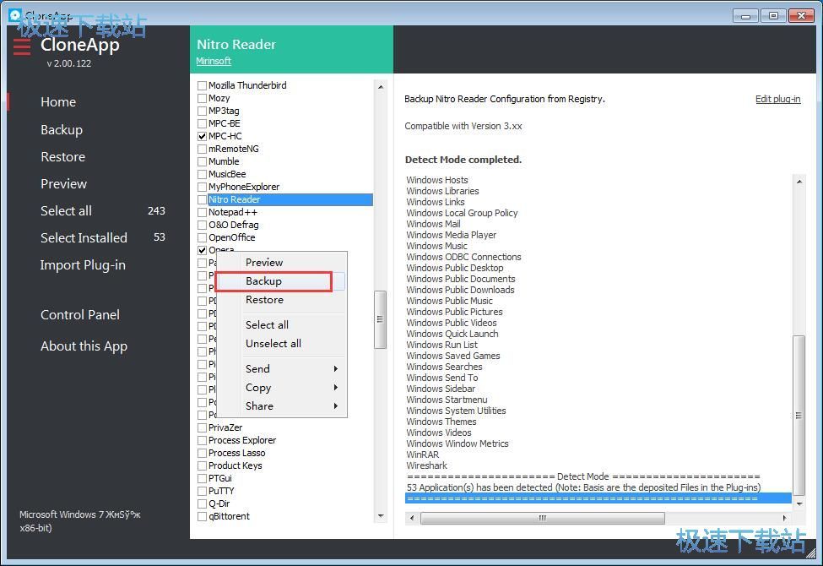This screenshot has height=566, width=823.
Task: Click the WinRAR log line
Action: 423,454
